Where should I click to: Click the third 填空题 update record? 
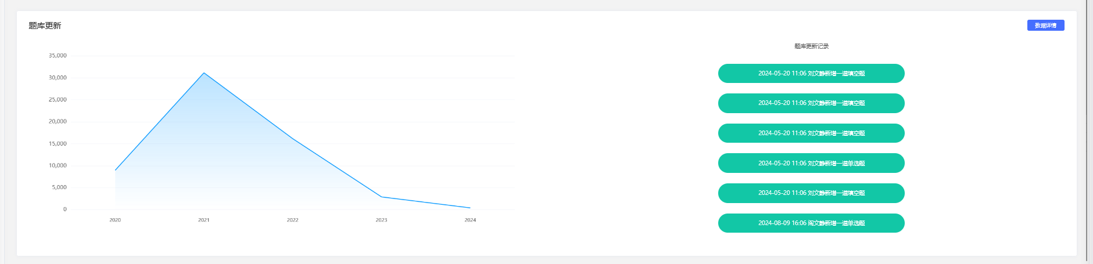(x=811, y=133)
